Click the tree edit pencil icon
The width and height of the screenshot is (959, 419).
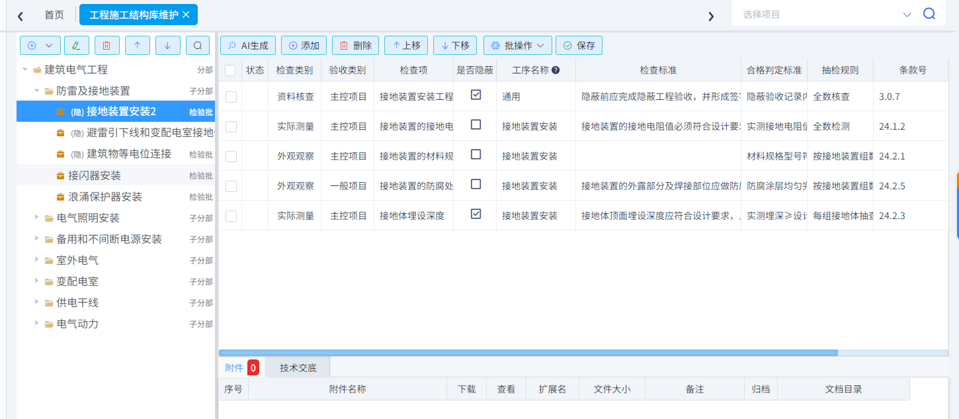pos(76,45)
